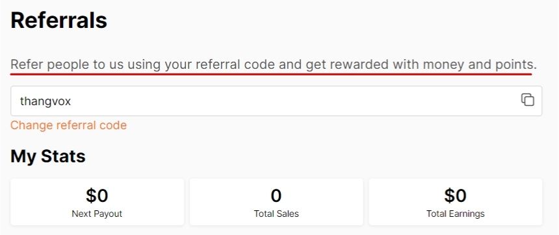Select the thangvox text in the field

[x=45, y=101]
